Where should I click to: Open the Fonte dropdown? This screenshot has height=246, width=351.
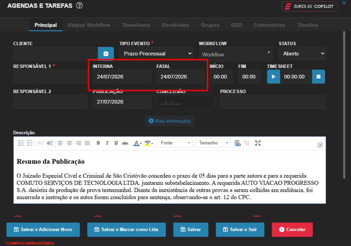point(175,143)
